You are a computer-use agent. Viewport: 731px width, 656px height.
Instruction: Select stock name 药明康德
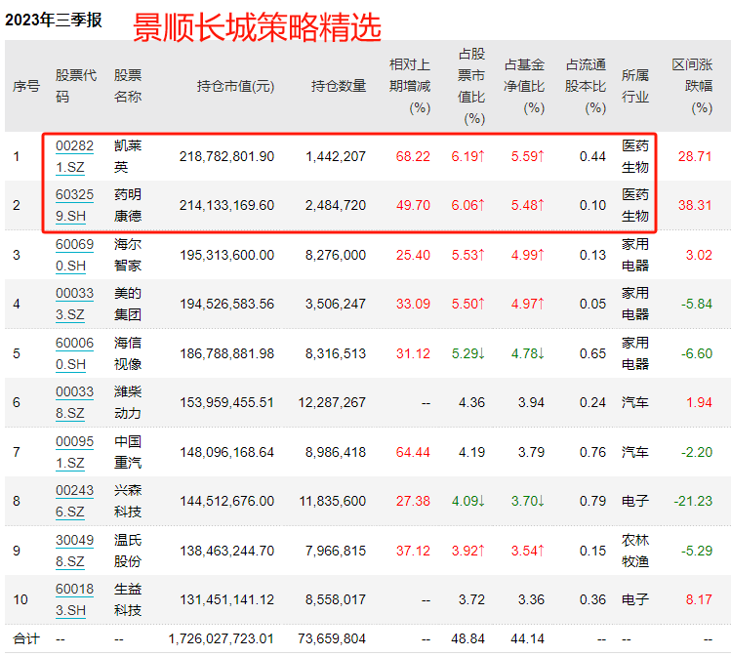(x=128, y=205)
